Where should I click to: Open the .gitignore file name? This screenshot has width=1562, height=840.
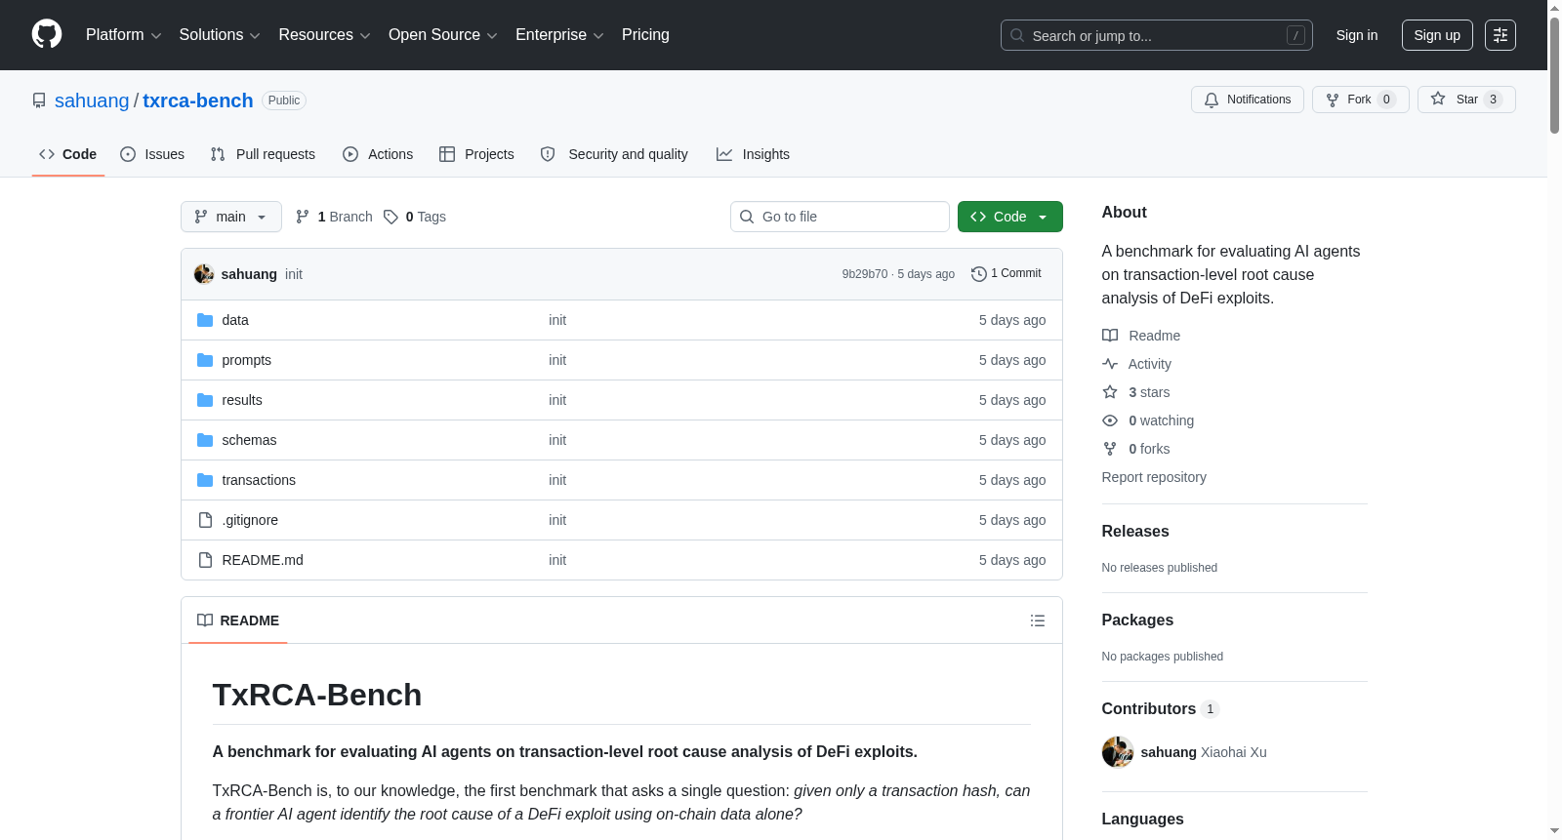pos(250,520)
